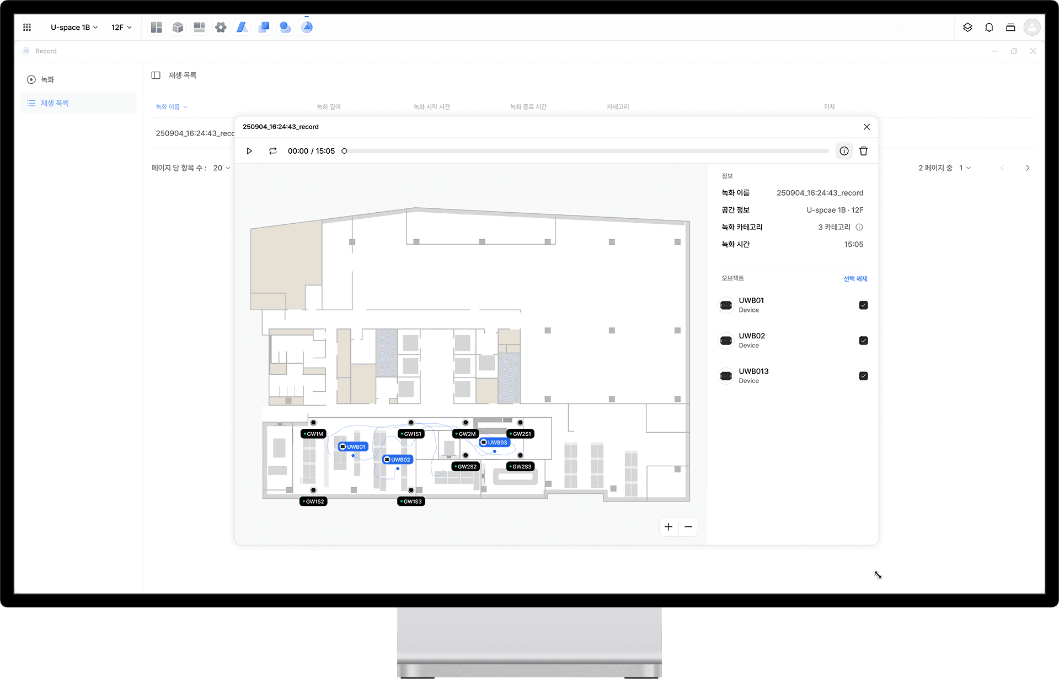Open the notifications bell
Screen dimensions: 1059x679
[x=989, y=27]
